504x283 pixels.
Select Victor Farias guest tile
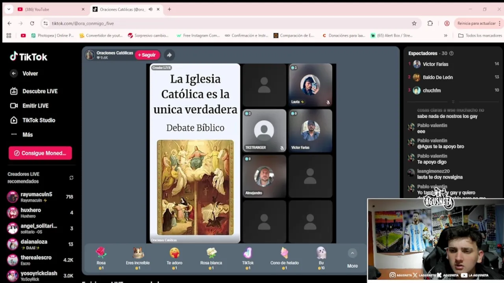tap(310, 130)
